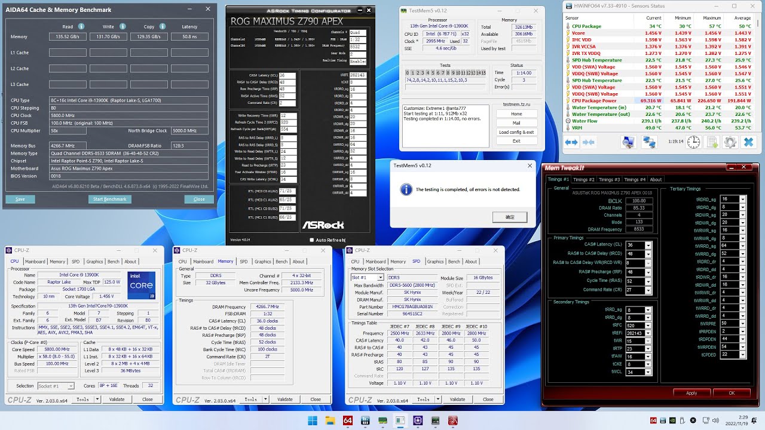Image resolution: width=765 pixels, height=430 pixels.
Task: Click Apply in MemTweakIt
Action: point(691,393)
